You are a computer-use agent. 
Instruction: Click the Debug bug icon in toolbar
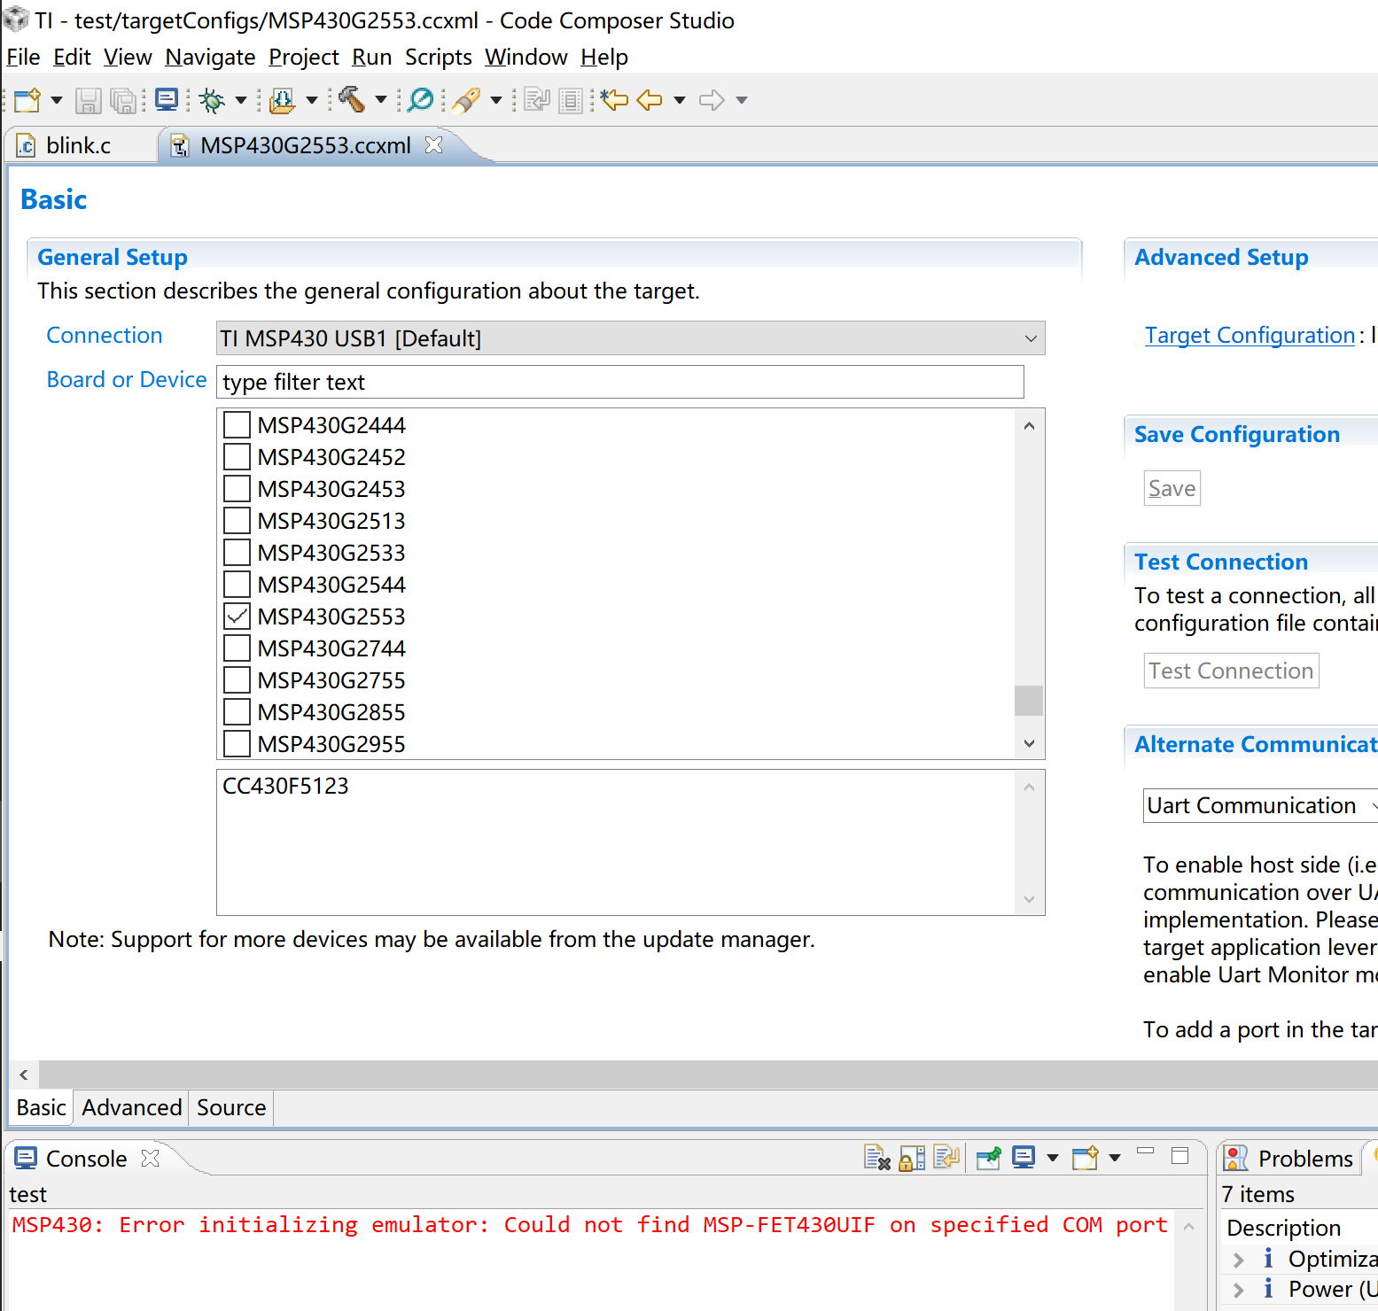point(212,100)
